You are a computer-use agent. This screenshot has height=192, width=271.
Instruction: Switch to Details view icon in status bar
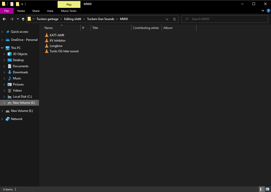tap(262, 189)
